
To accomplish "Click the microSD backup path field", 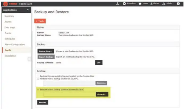I will tap(69, 94).
